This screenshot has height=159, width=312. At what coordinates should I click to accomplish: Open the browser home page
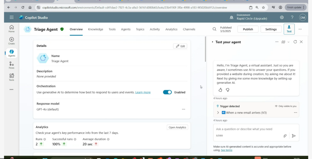point(30,7)
